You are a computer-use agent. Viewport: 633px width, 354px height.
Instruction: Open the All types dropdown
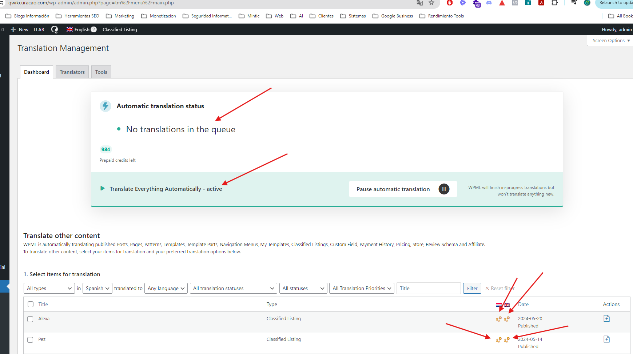(x=49, y=288)
